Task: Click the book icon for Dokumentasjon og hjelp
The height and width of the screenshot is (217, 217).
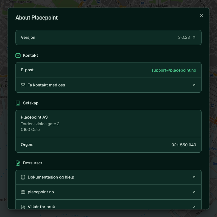Action: 23,177
